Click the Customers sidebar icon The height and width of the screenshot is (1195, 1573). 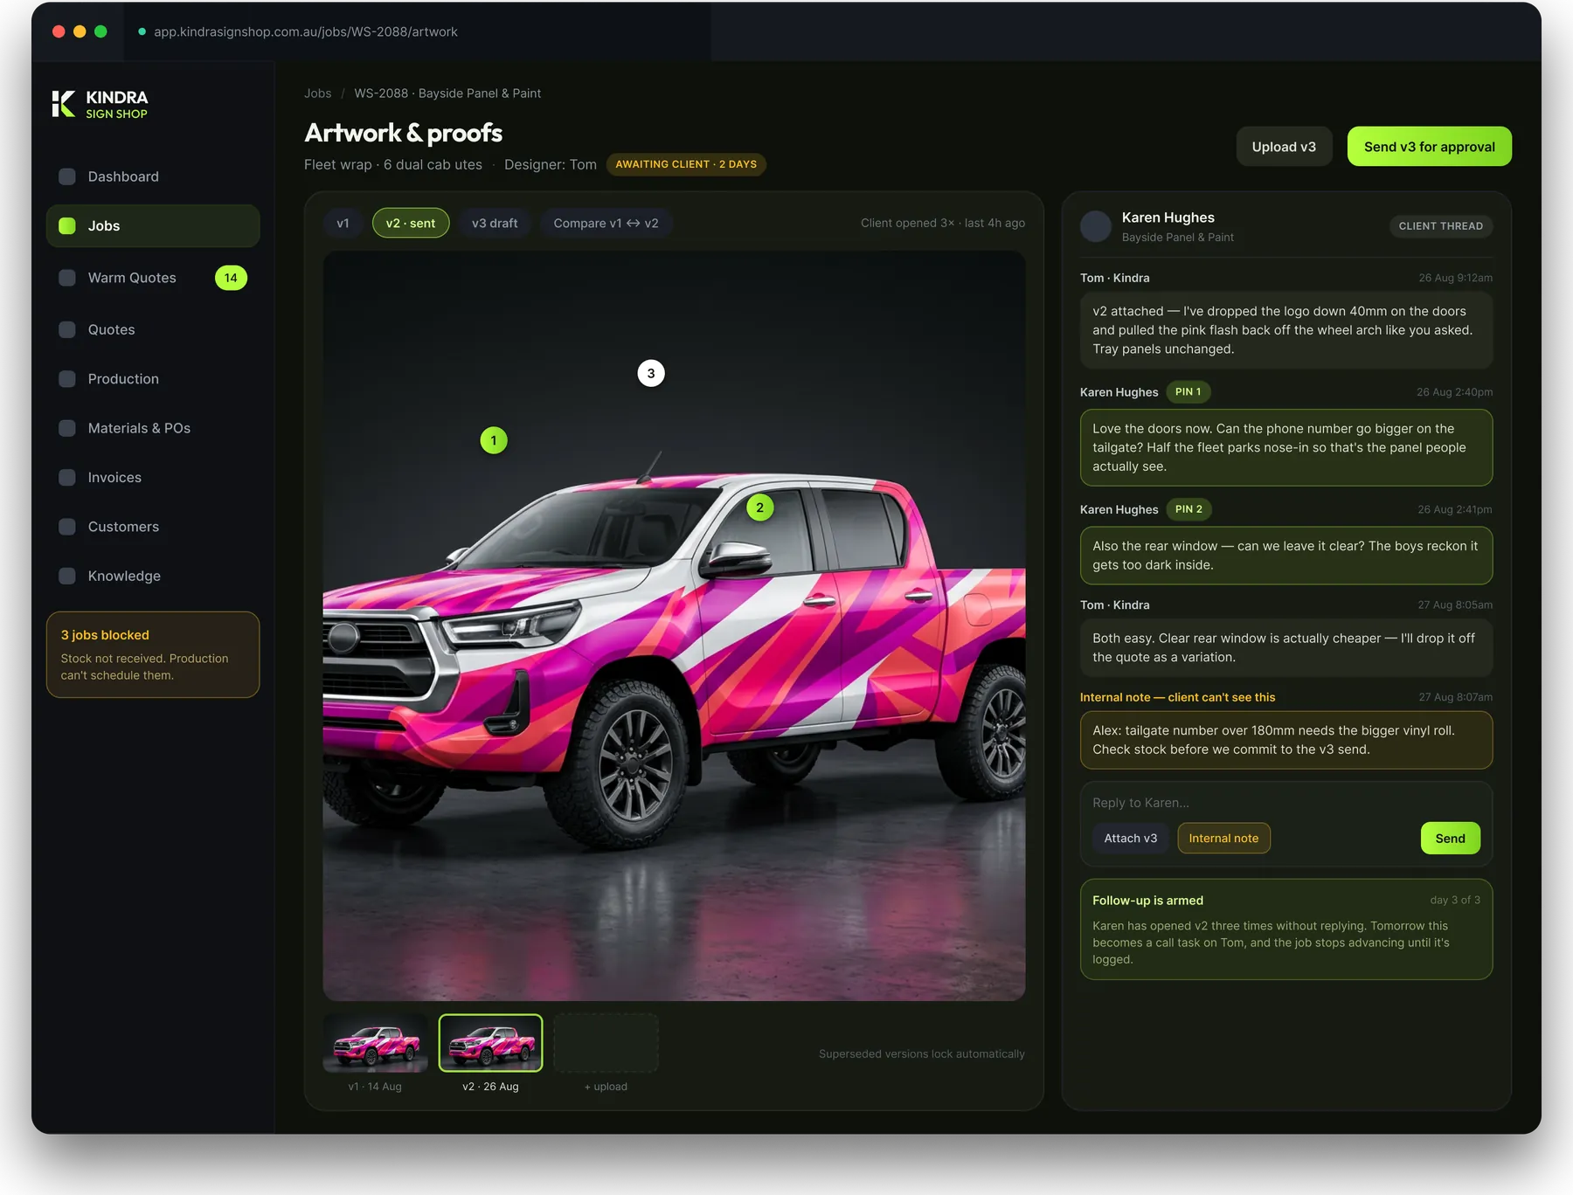tap(67, 527)
